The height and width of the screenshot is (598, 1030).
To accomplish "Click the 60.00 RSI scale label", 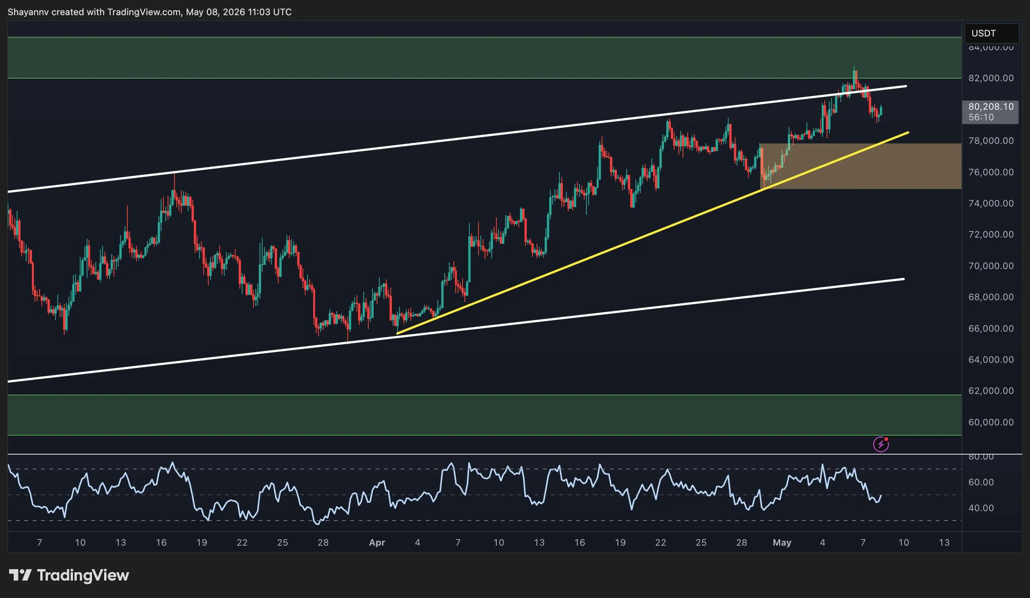I will (981, 482).
